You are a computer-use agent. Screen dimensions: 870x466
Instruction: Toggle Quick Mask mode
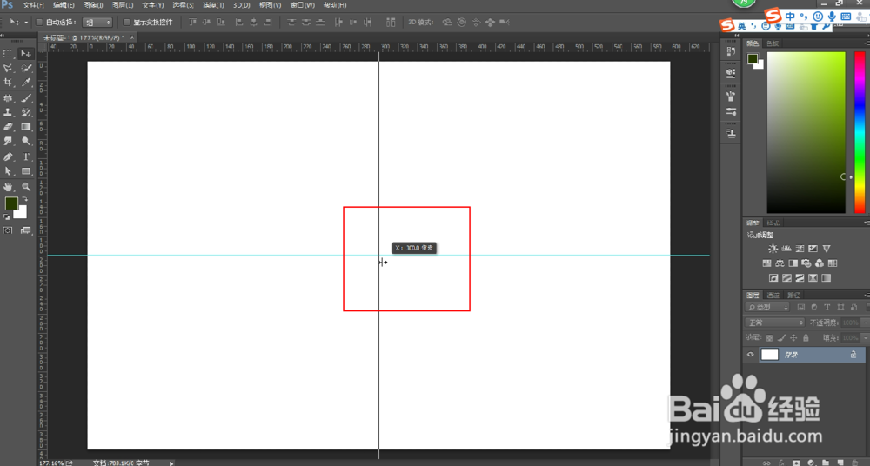tap(8, 230)
